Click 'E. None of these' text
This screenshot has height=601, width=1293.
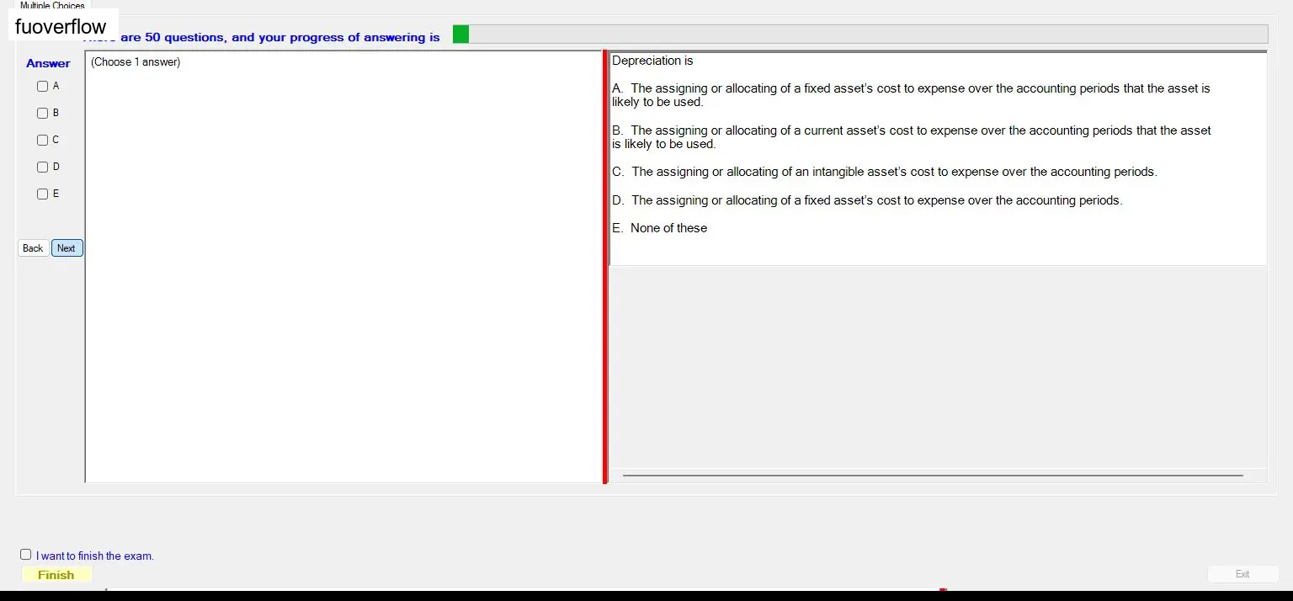pos(659,228)
